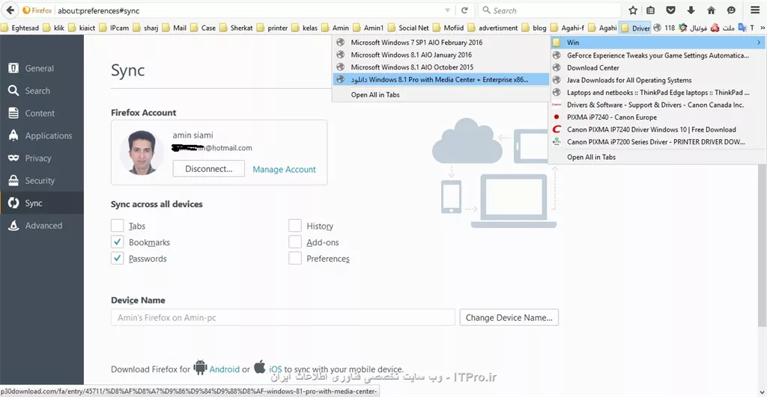The width and height of the screenshot is (767, 397).
Task: Uncheck the Bookmarks sync checkbox
Action: click(118, 241)
